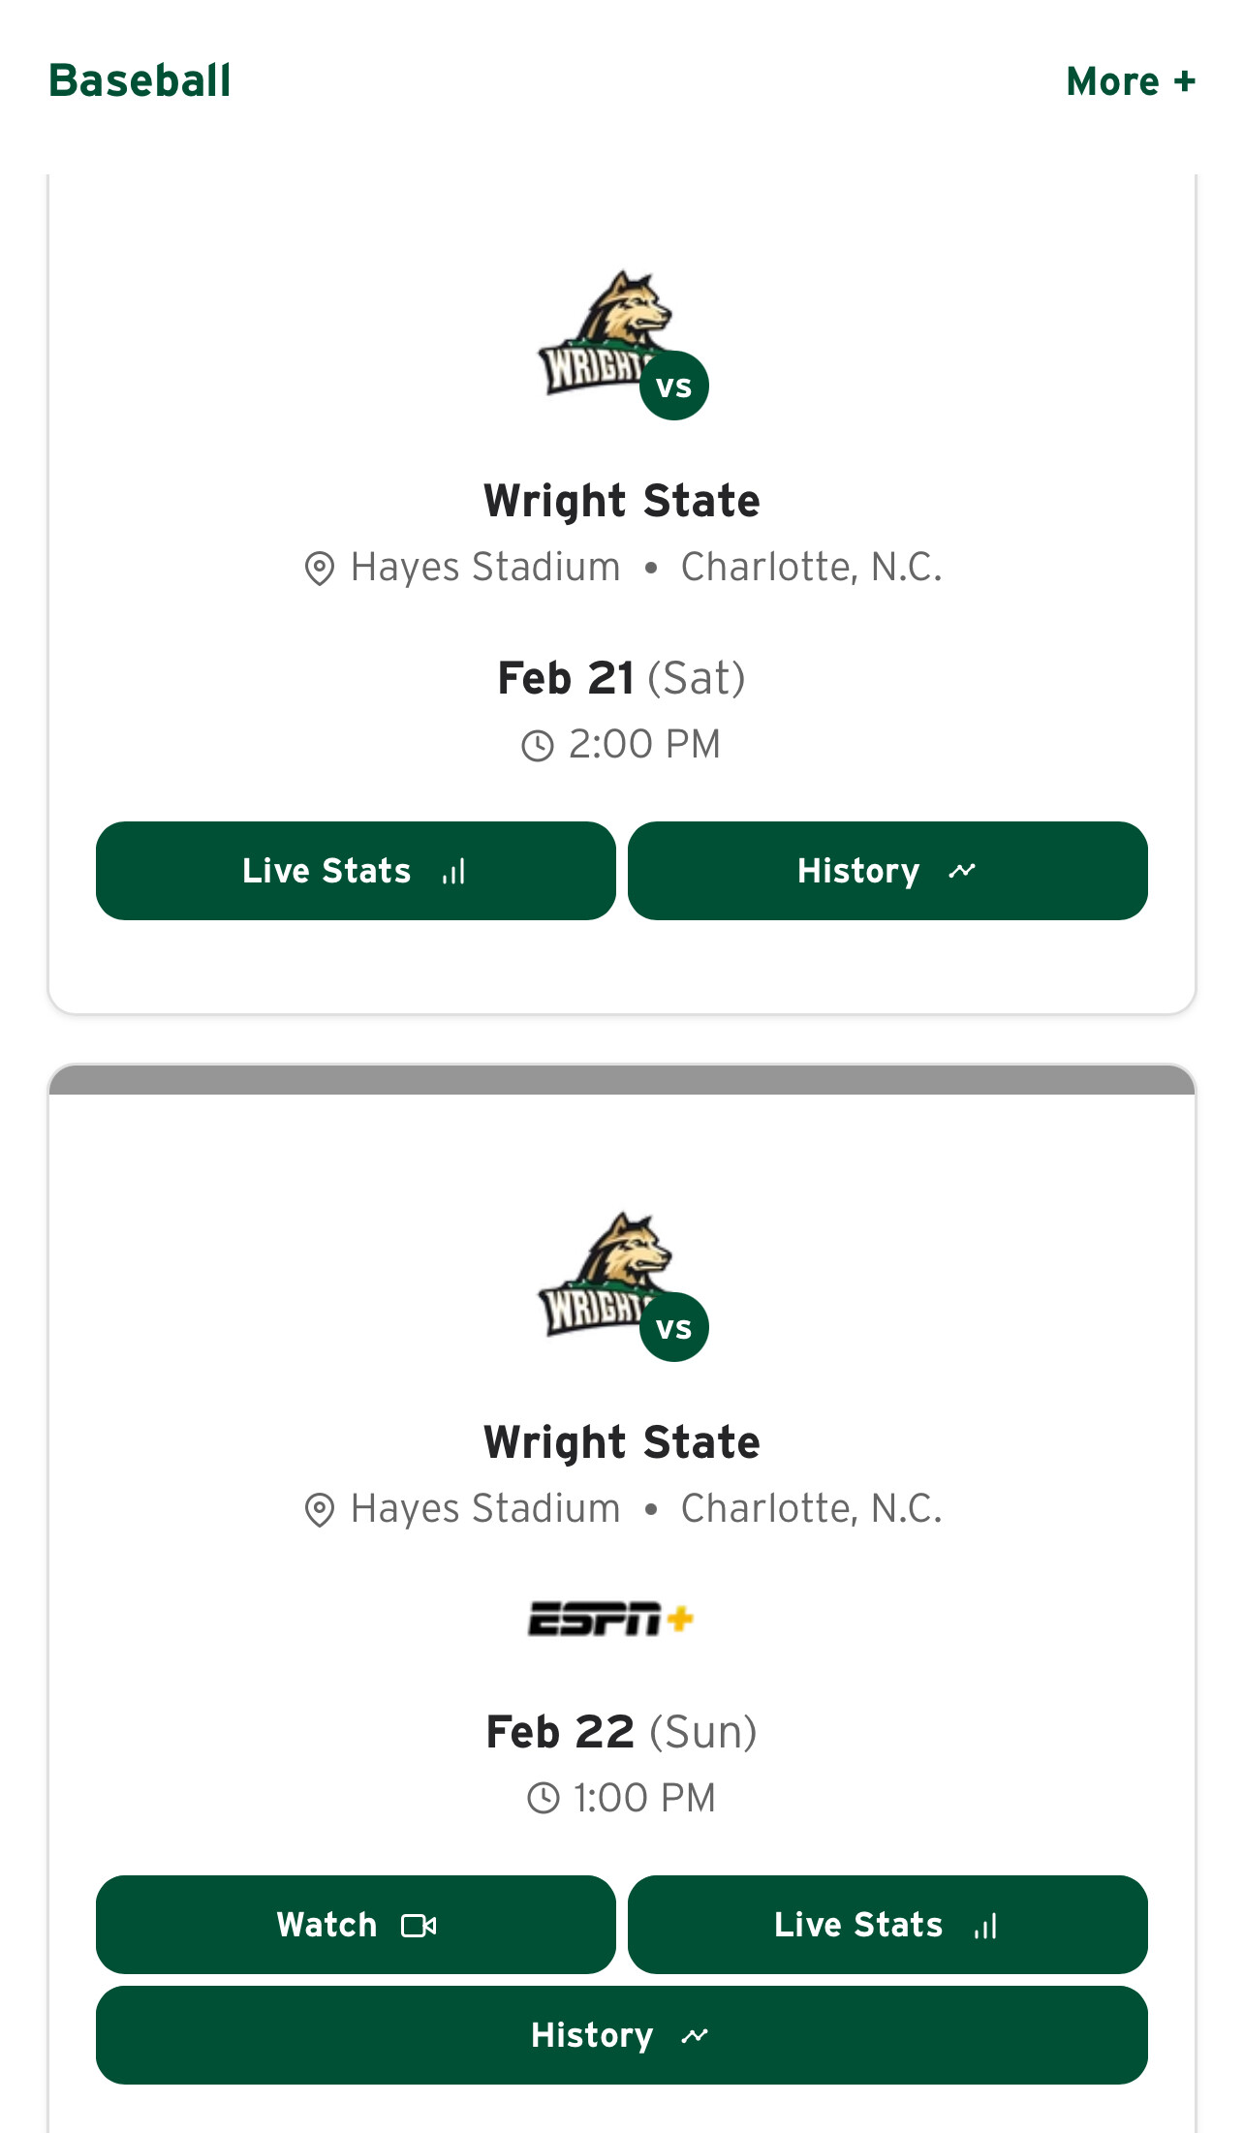
Task: Click the ESPN+ broadcast logo
Action: pyautogui.click(x=610, y=1619)
